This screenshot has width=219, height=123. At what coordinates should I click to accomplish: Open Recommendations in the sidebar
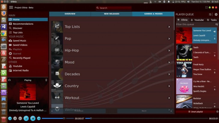pyautogui.click(x=28, y=24)
